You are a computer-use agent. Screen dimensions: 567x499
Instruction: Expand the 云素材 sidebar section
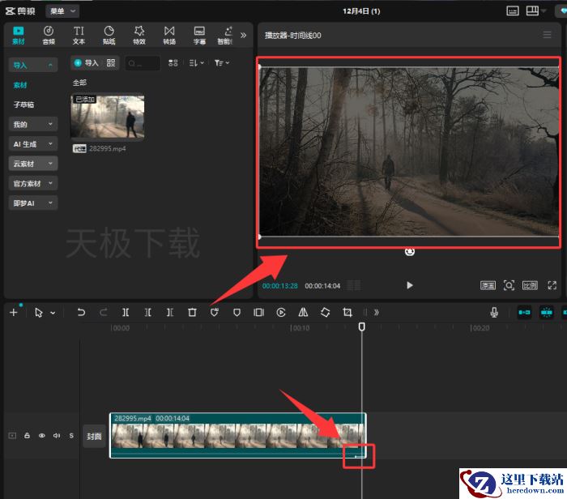[x=33, y=164]
